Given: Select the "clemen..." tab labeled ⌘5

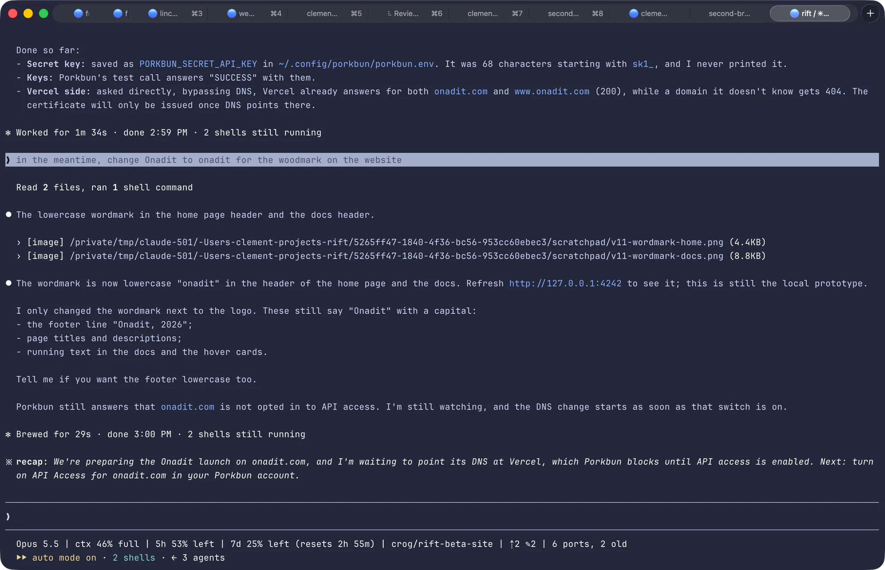Looking at the screenshot, I should coord(334,13).
